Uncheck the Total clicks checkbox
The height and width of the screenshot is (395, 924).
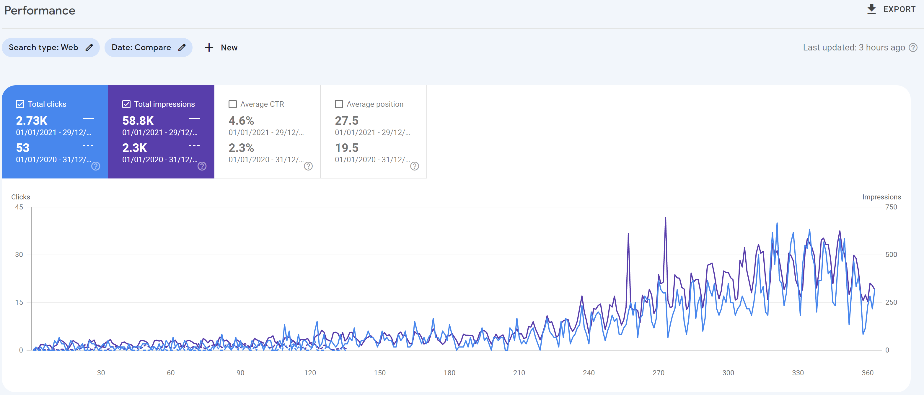20,104
